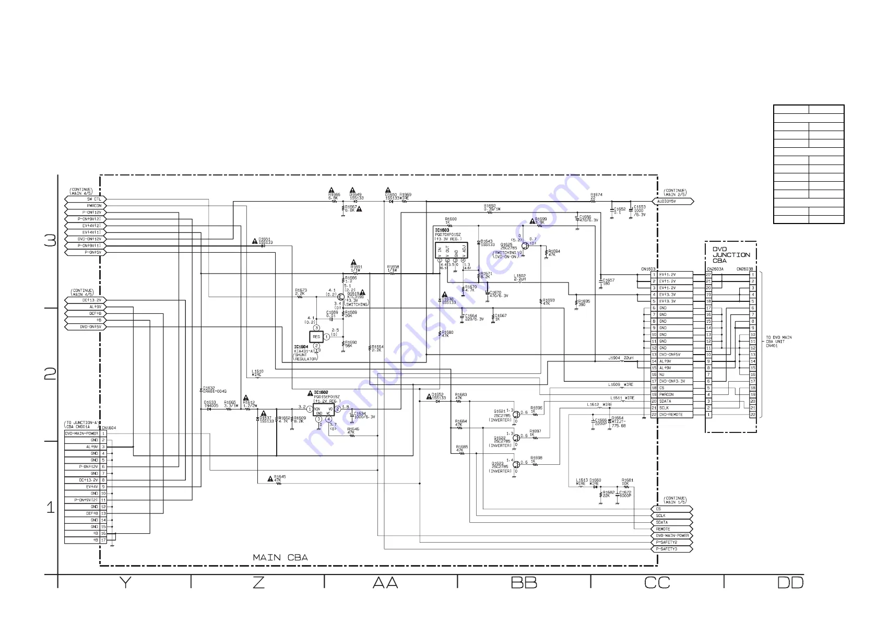Click the IC1603 regulator label
The width and height of the screenshot is (888, 622).
pyautogui.click(x=442, y=230)
